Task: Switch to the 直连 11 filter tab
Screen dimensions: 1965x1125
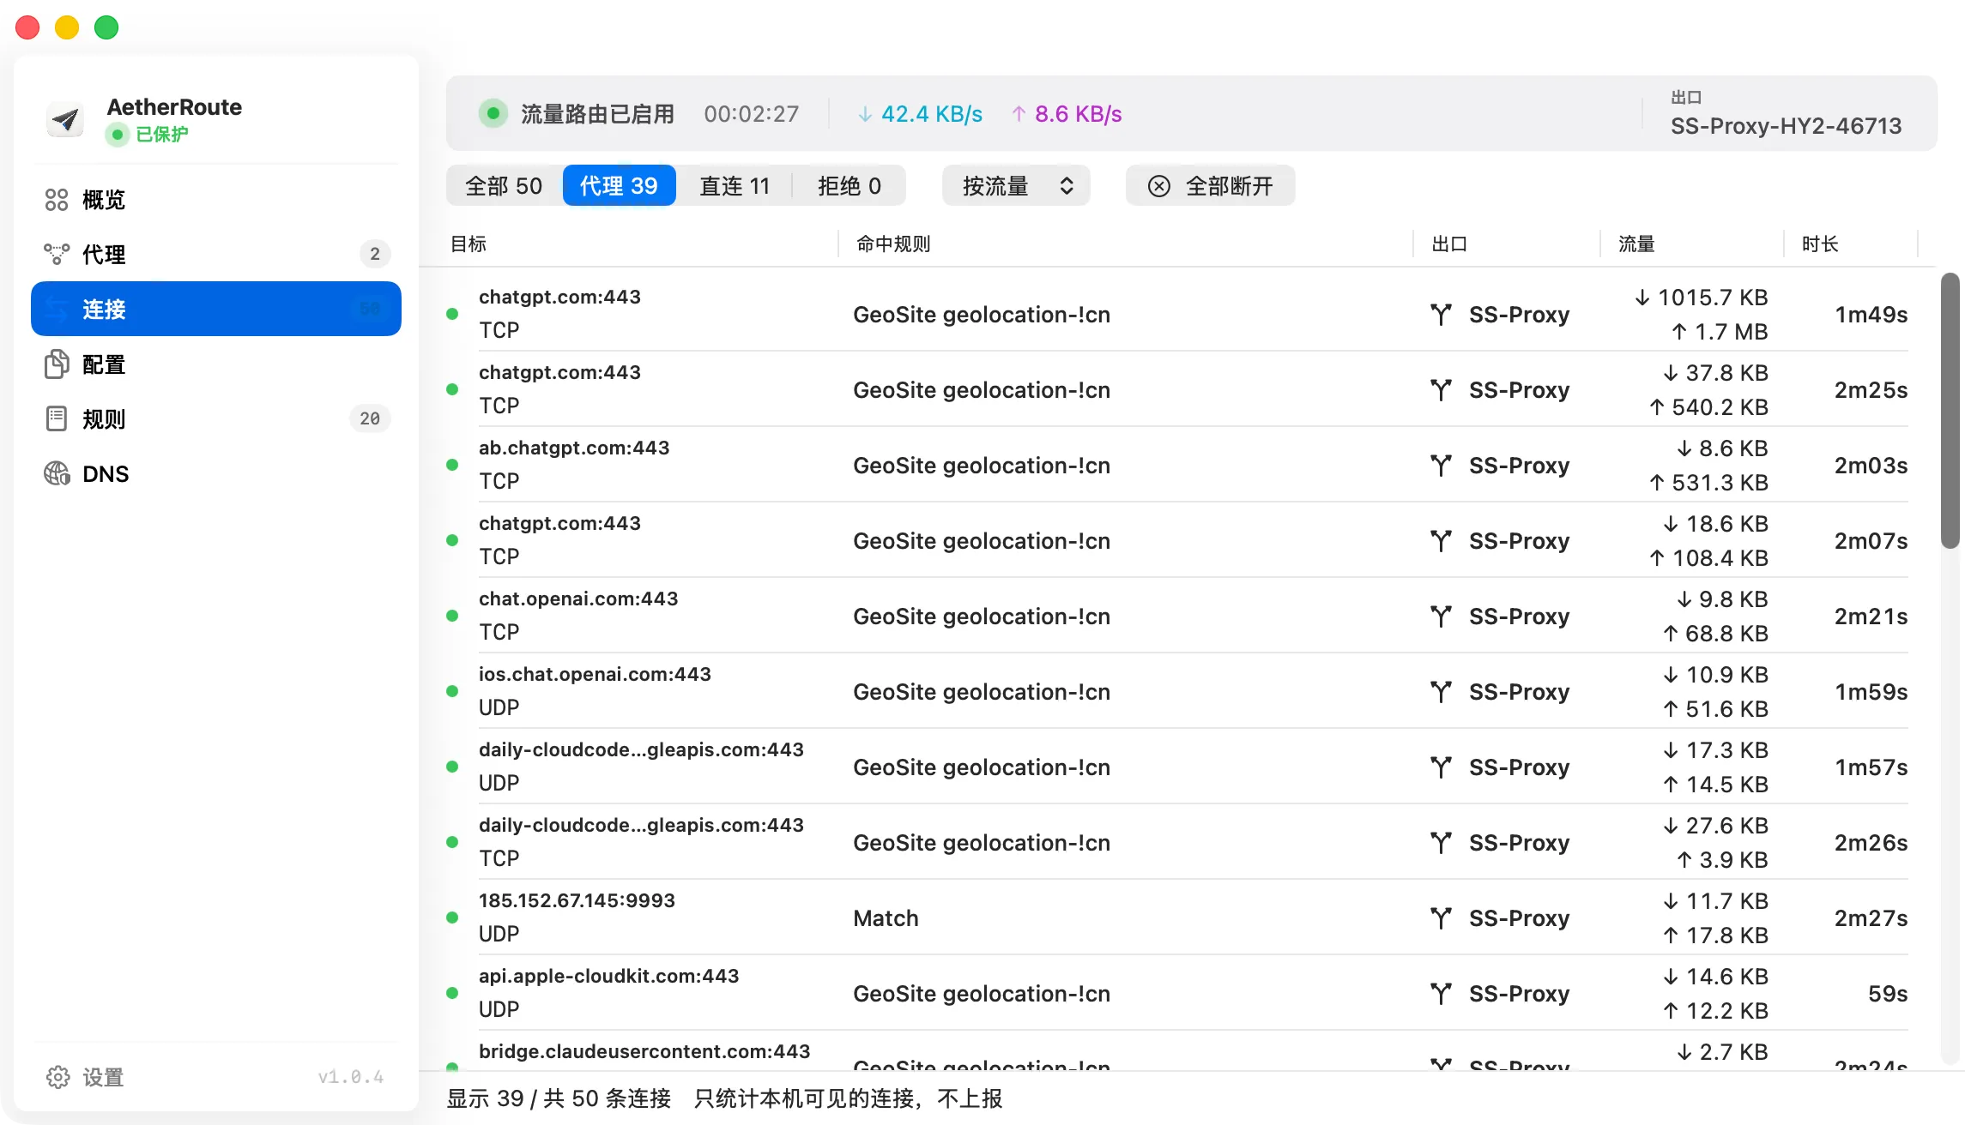Action: [x=735, y=186]
